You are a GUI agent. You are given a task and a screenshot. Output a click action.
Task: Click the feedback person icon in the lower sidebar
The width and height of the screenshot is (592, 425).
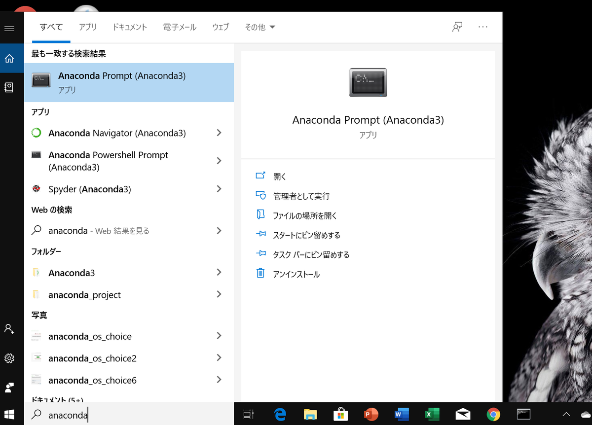tap(9, 388)
